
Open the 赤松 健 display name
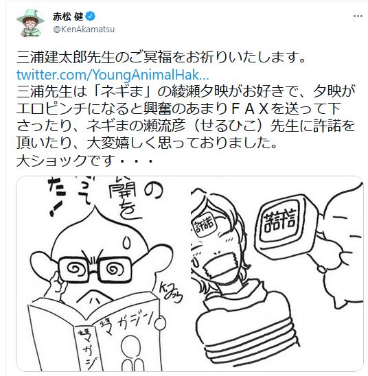point(68,16)
